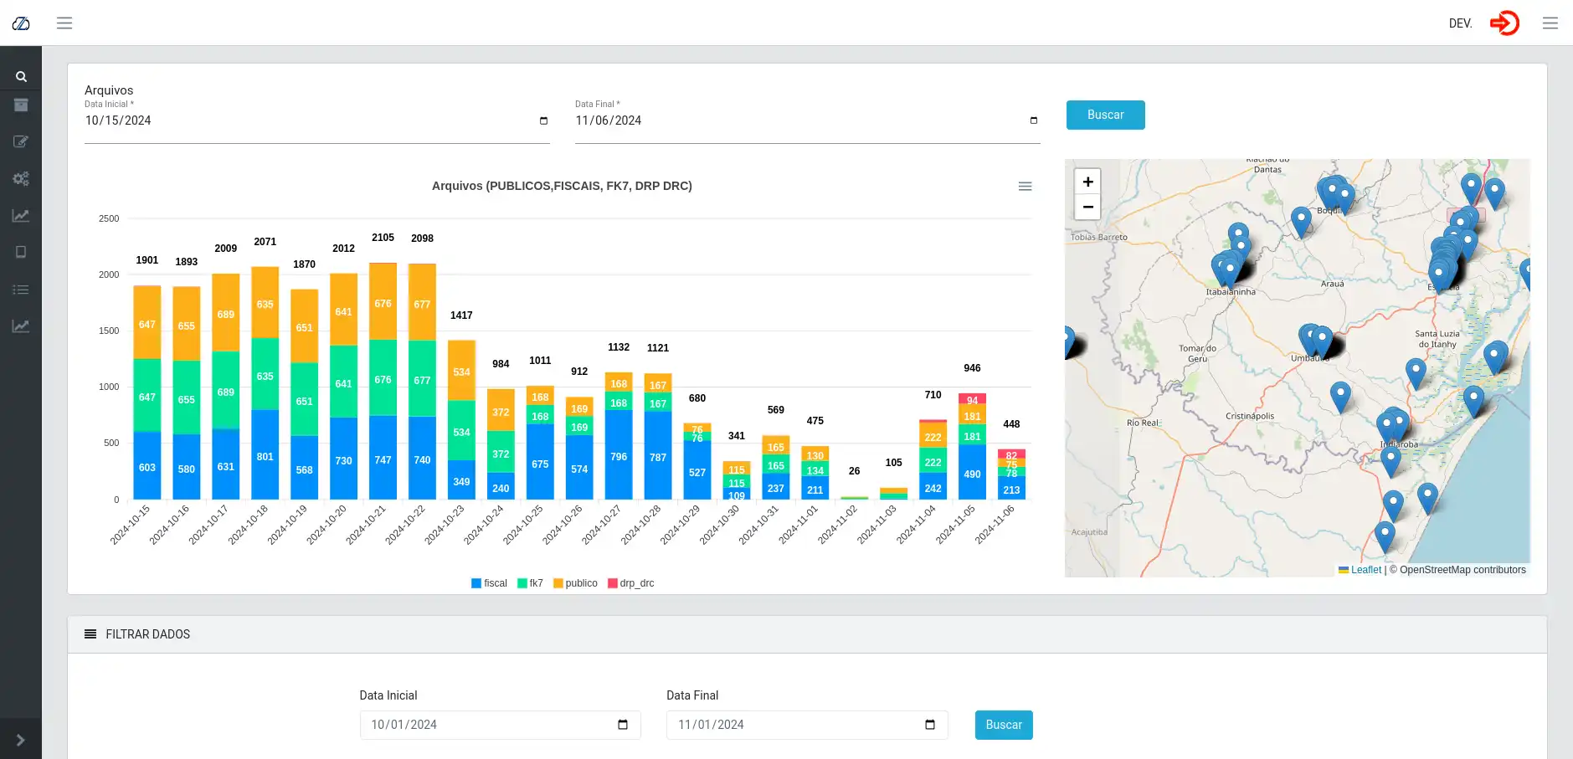
Task: Open the right hamburger menu in header
Action: (1550, 23)
